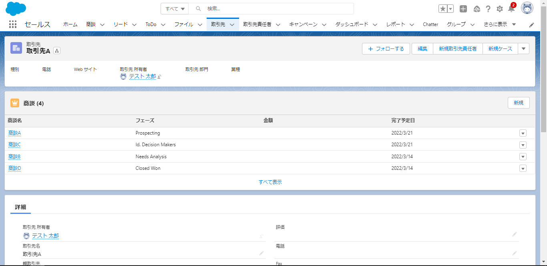Click the Salesforce cloud logo
Image resolution: width=547 pixels, height=266 pixels.
[x=16, y=8]
